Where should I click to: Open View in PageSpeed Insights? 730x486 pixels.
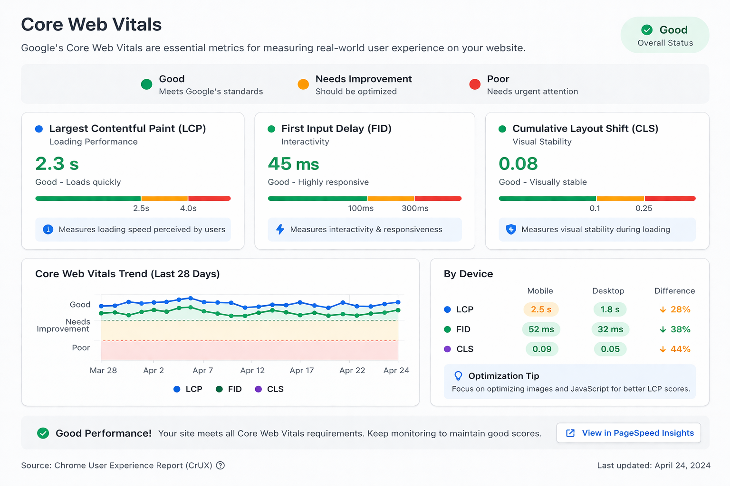[x=628, y=433]
